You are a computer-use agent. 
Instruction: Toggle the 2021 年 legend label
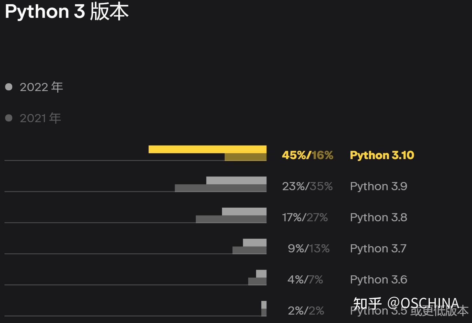(x=40, y=118)
